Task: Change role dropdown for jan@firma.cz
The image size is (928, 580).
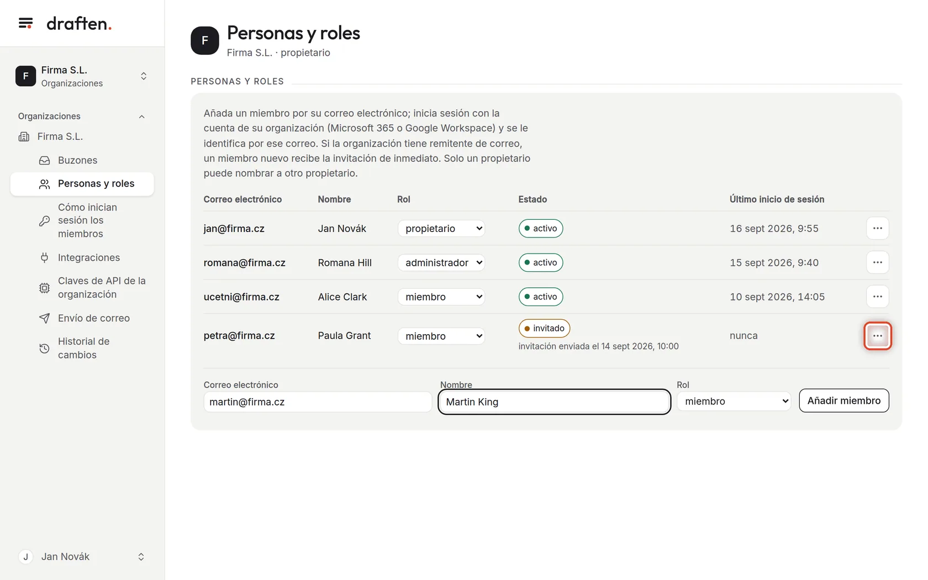Action: [x=441, y=228]
